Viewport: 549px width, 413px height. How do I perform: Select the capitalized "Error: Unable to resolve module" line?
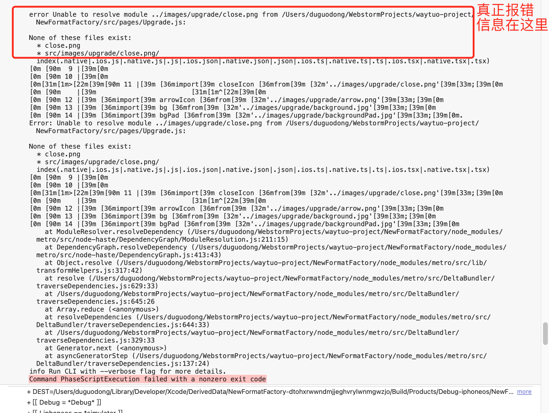tap(254, 123)
